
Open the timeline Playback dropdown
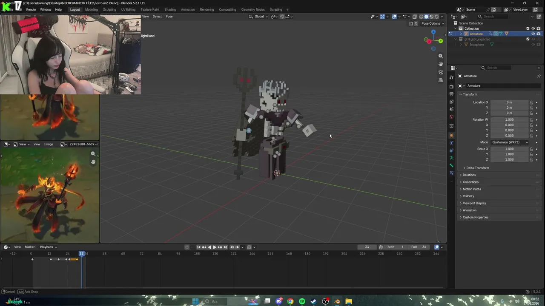click(x=48, y=247)
